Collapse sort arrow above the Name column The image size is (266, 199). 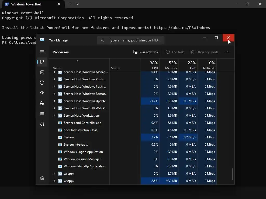78,61
